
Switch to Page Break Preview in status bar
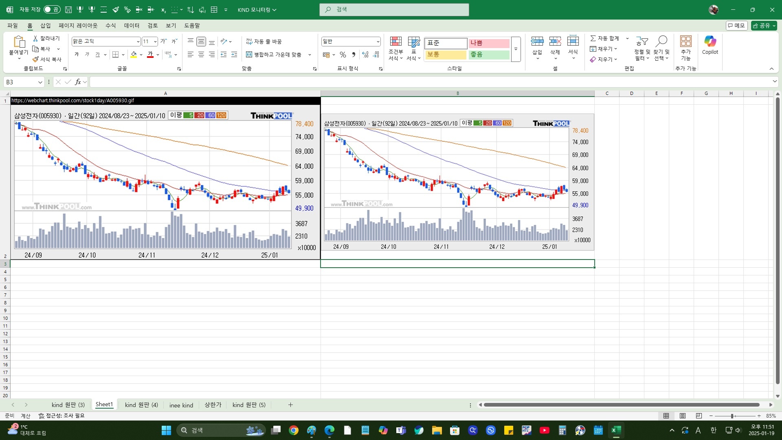coord(699,416)
